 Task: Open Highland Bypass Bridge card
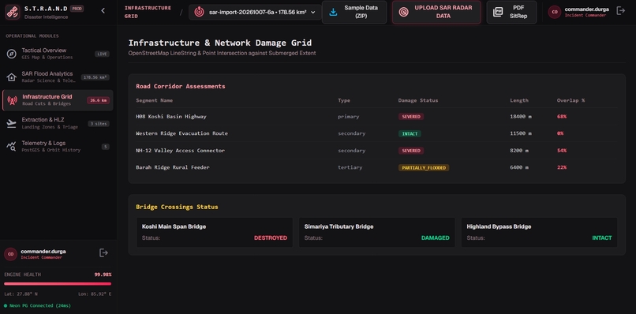click(540, 233)
